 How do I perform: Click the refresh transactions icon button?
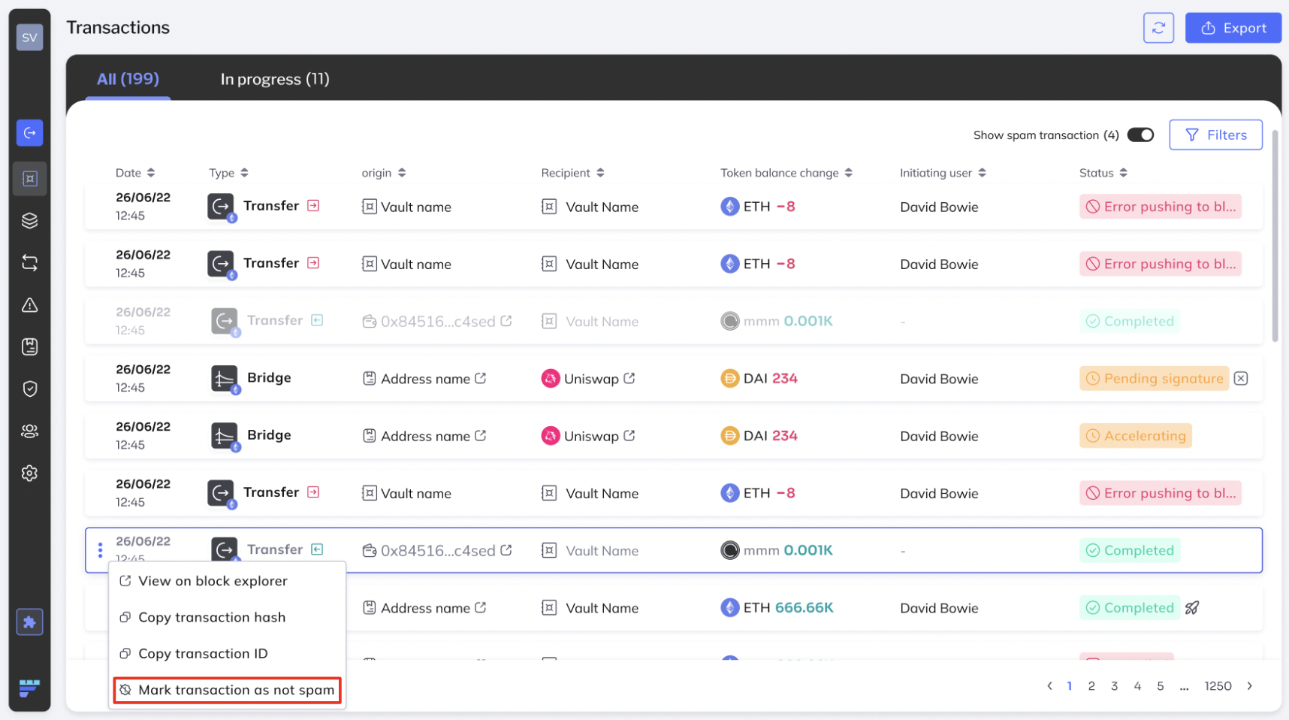pos(1158,28)
